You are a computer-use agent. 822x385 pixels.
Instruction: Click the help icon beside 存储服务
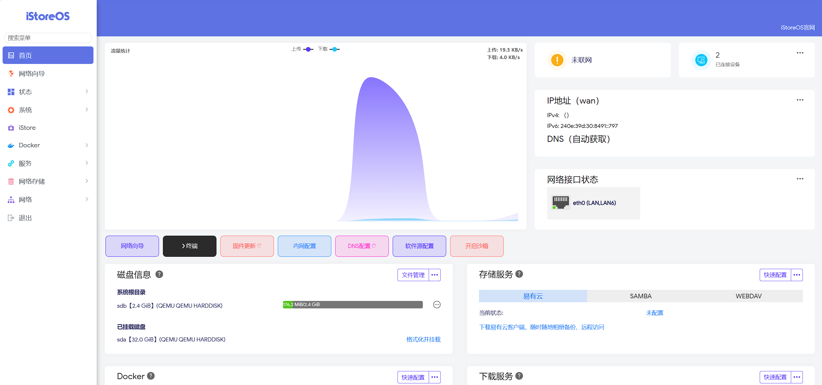coord(519,274)
